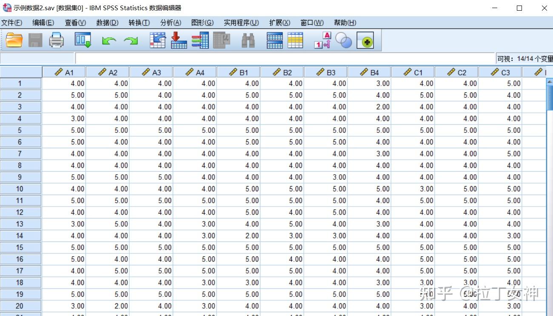Select row header 1
Screen dimensions: 553x316
tap(20, 83)
